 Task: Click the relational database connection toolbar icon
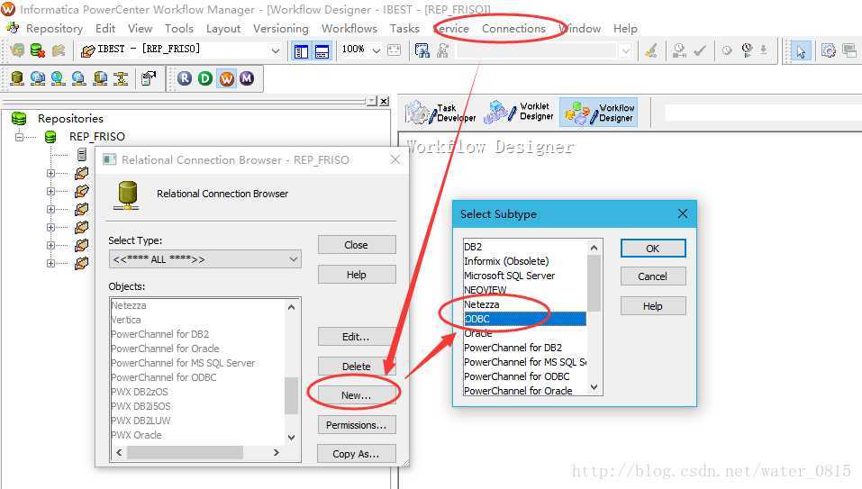[17, 78]
